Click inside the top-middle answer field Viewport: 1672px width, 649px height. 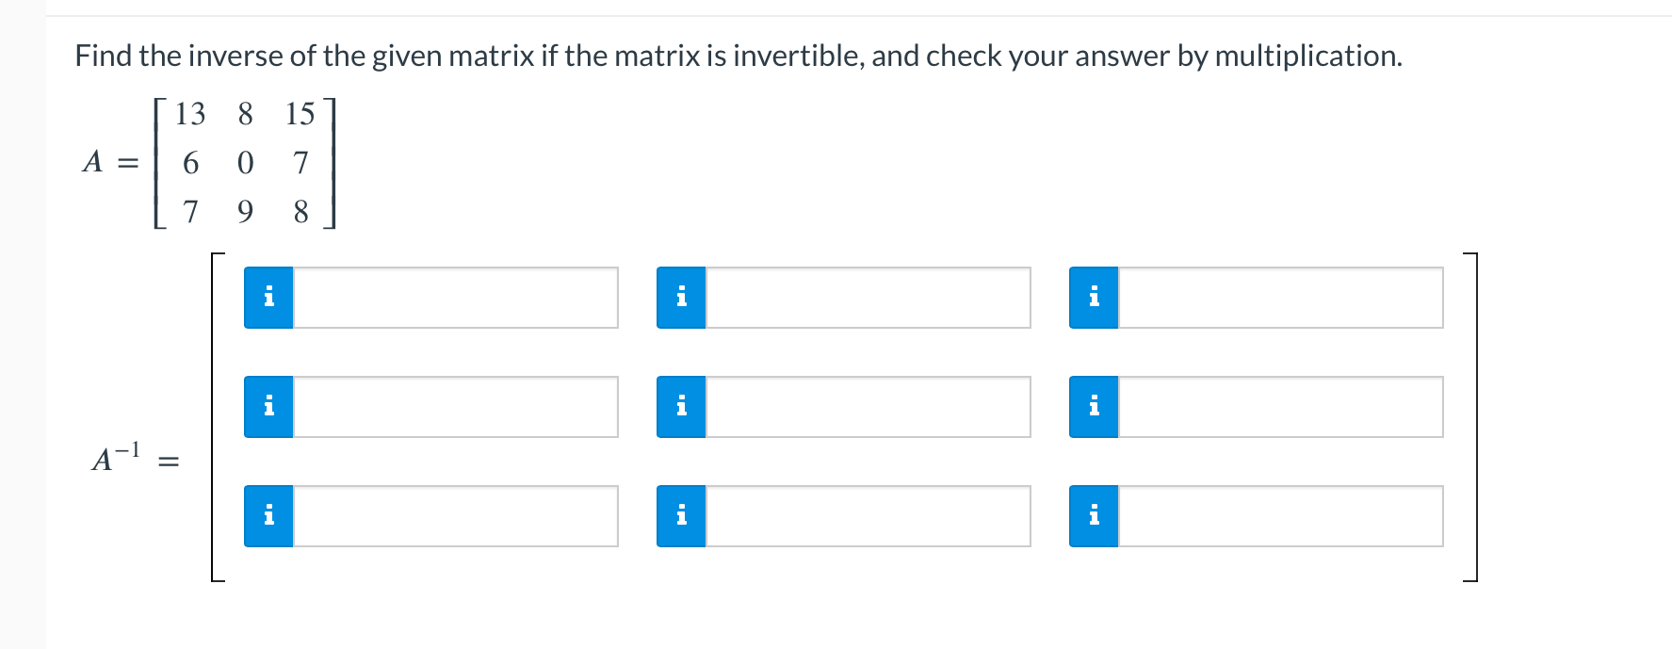tap(867, 298)
